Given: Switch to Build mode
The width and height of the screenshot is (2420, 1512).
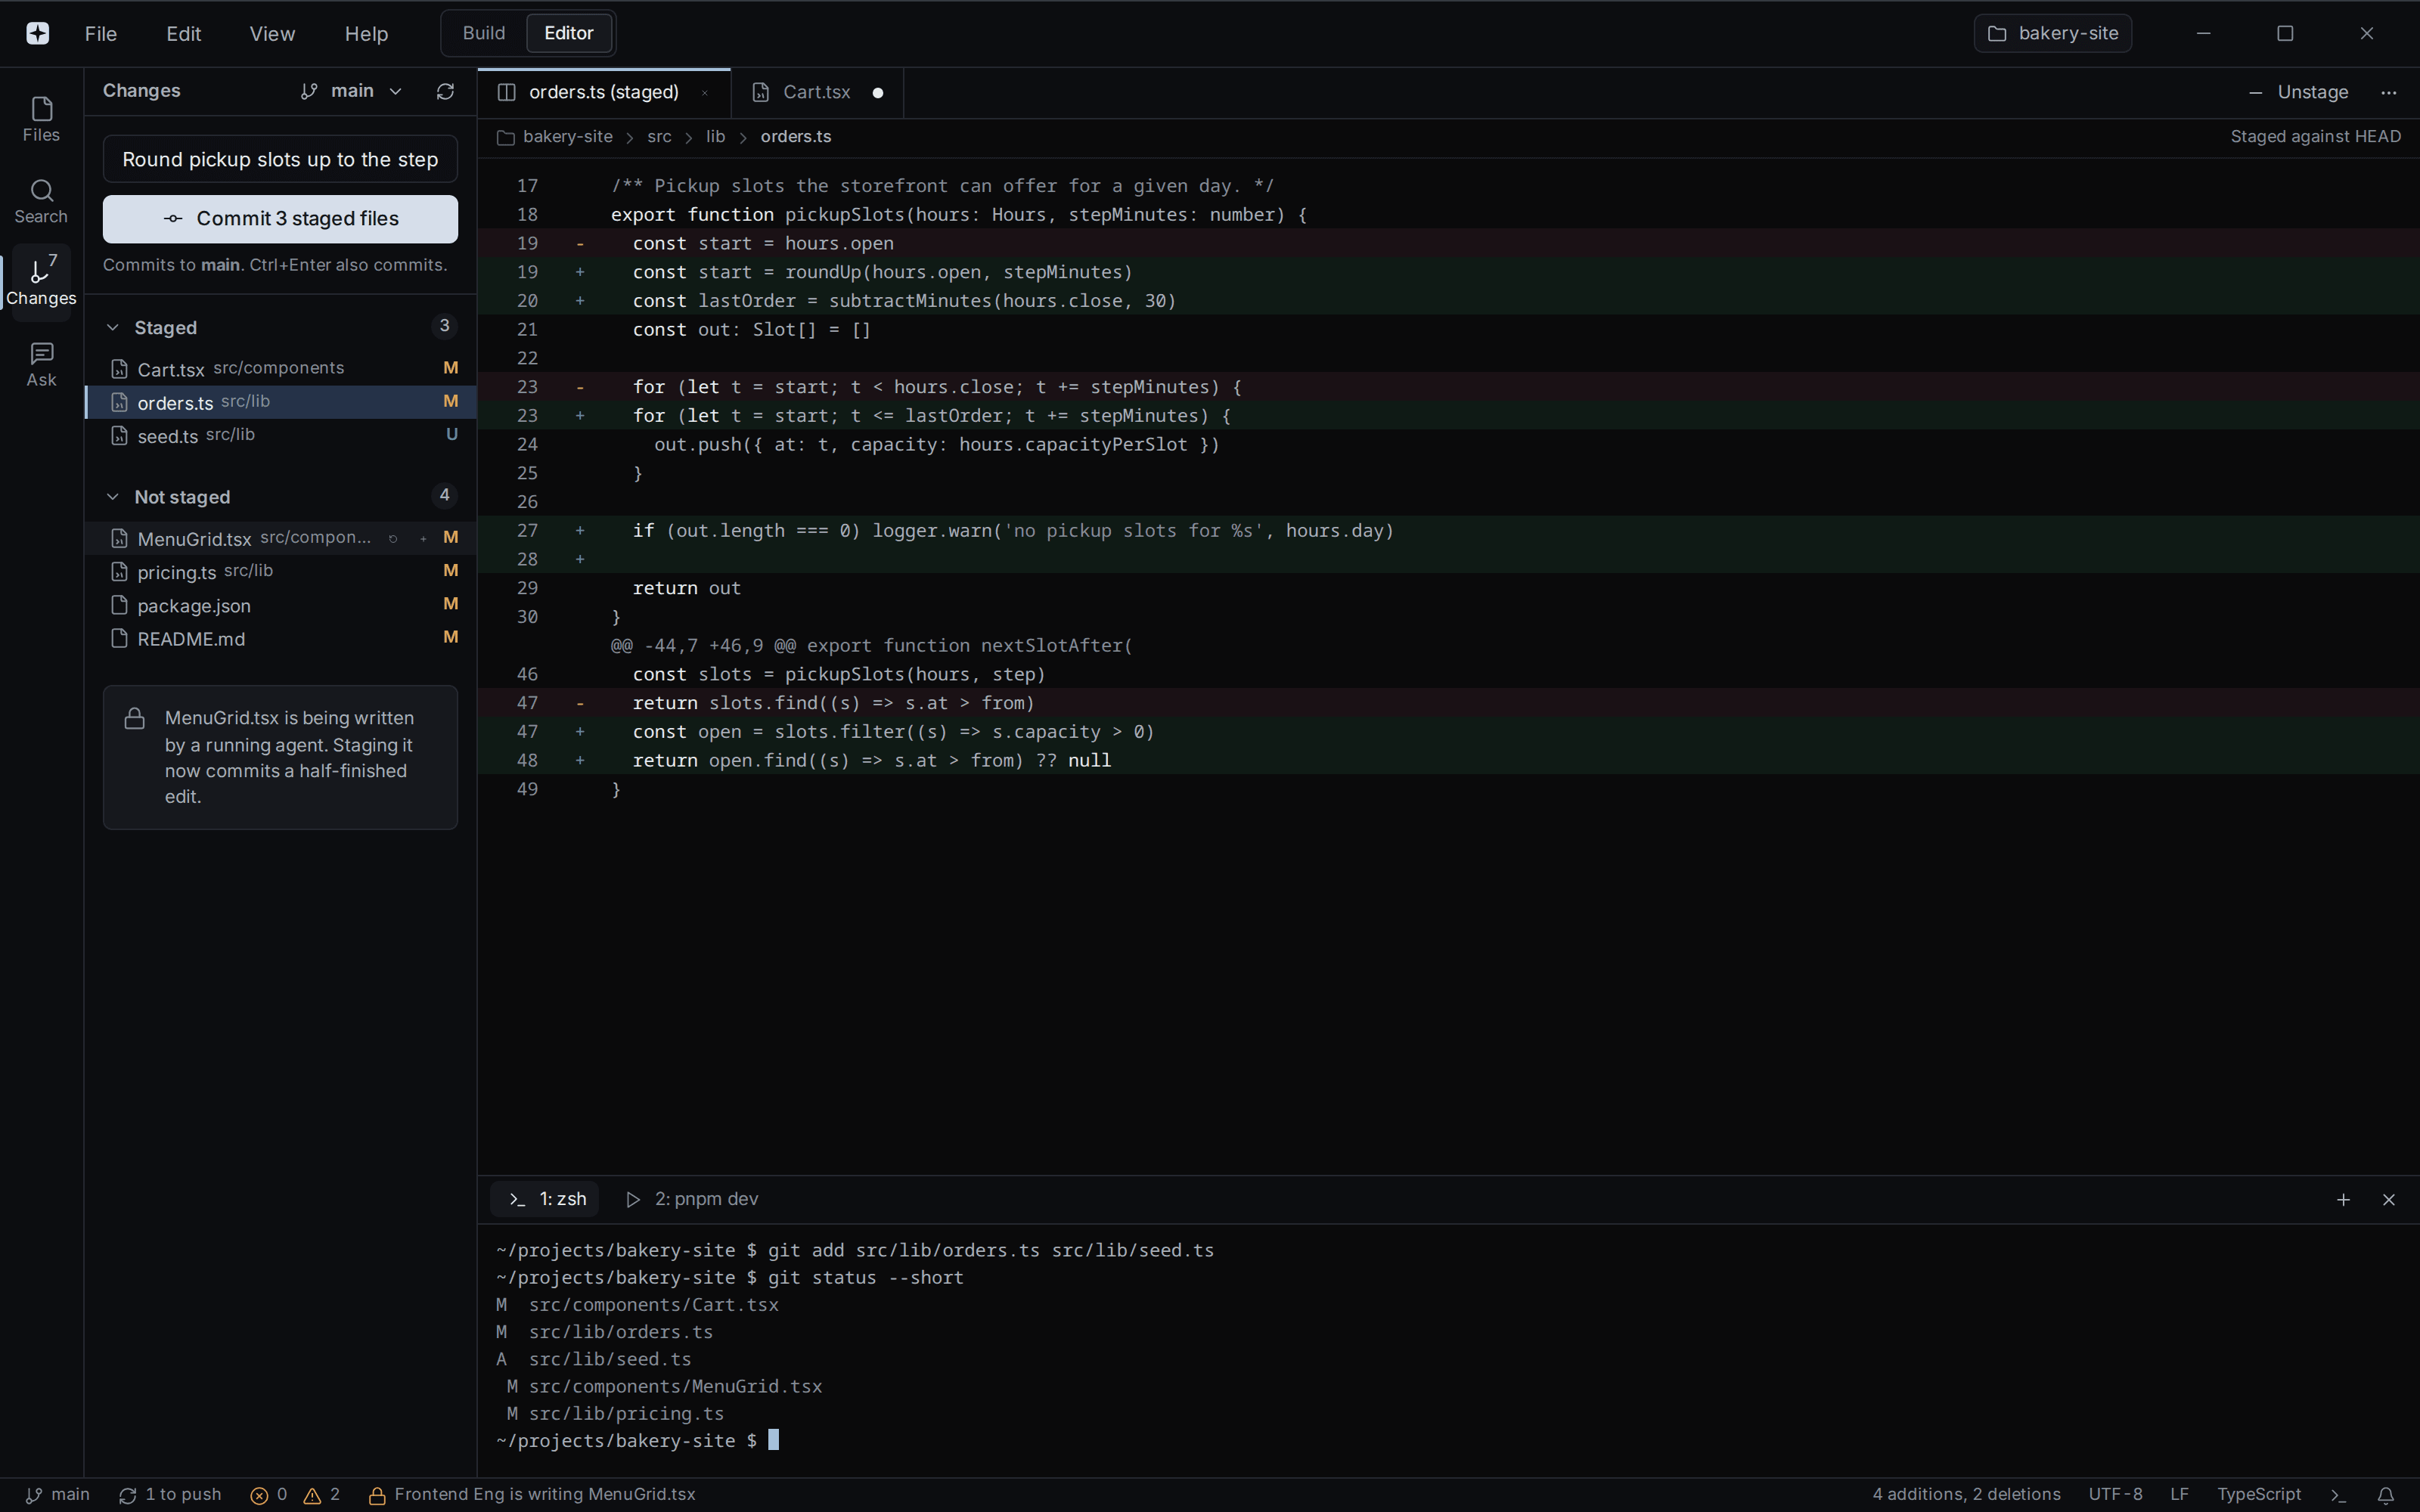Looking at the screenshot, I should (484, 33).
